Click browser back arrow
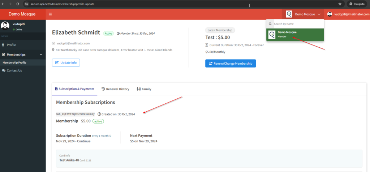This screenshot has width=370, height=172. point(4,4)
